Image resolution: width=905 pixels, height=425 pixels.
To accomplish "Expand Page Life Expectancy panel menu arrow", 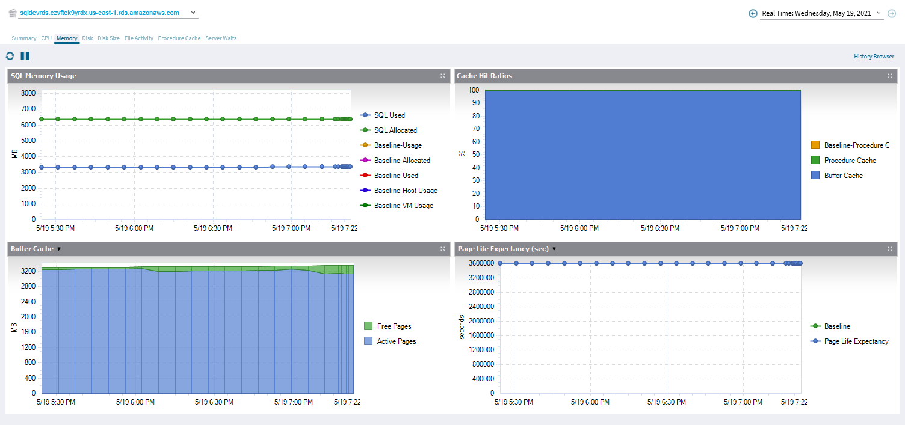I will 554,249.
